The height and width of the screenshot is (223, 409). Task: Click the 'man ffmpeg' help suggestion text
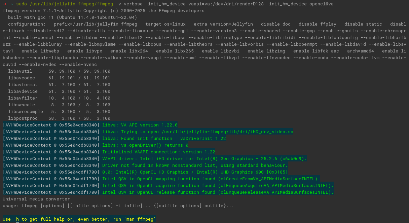pos(140,219)
